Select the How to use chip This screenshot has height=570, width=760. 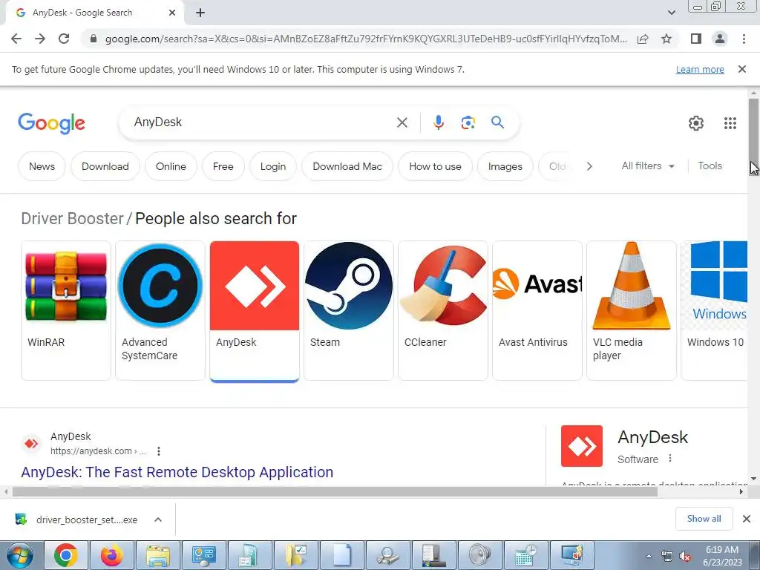(x=435, y=166)
